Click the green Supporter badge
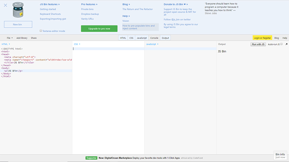The width and height of the screenshot is (289, 162). [91, 158]
